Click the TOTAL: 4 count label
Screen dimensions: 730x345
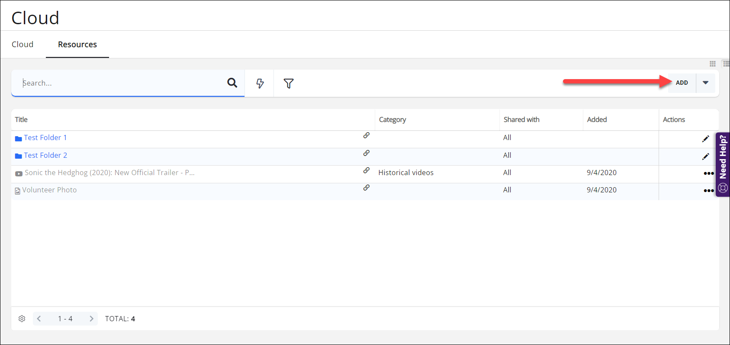[120, 319]
